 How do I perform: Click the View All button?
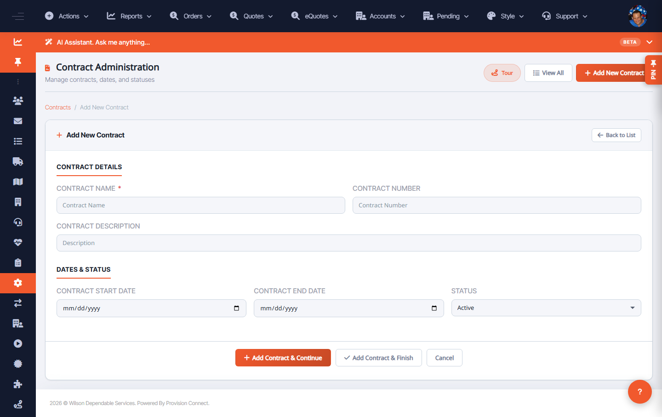(x=548, y=73)
